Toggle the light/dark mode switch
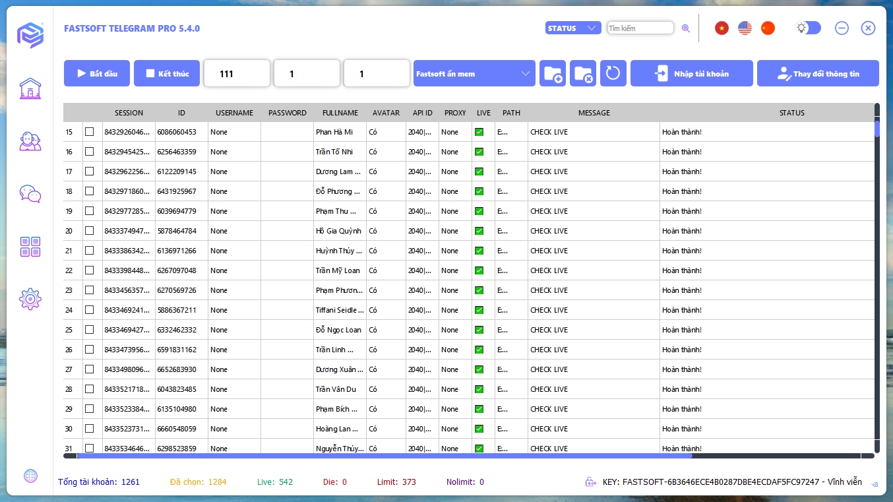The image size is (893, 502). [809, 28]
